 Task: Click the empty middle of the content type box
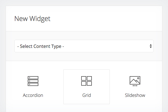coord(106,46)
